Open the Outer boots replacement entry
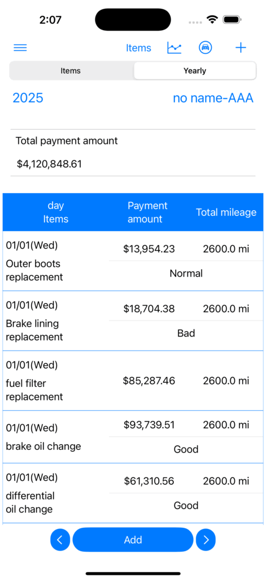 tap(133, 261)
